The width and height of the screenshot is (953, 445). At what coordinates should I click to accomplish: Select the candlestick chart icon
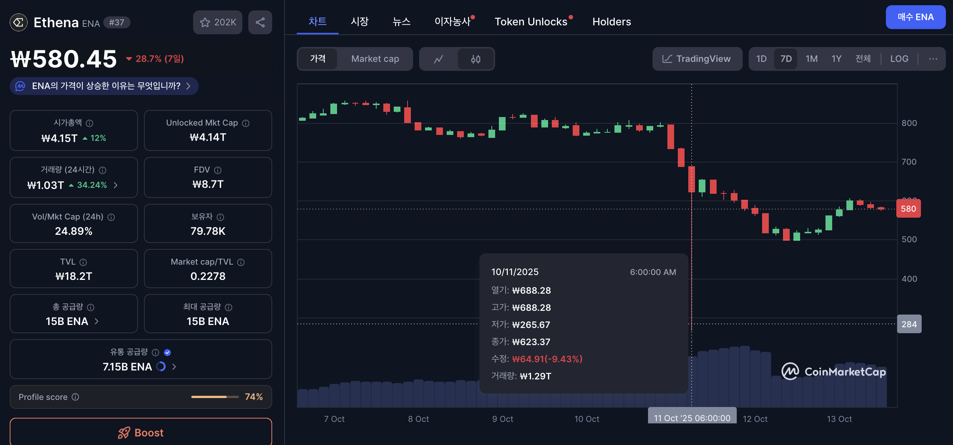tap(475, 59)
